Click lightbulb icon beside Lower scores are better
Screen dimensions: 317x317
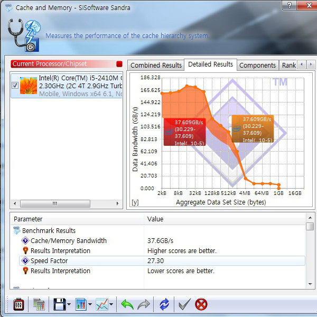(x=25, y=271)
